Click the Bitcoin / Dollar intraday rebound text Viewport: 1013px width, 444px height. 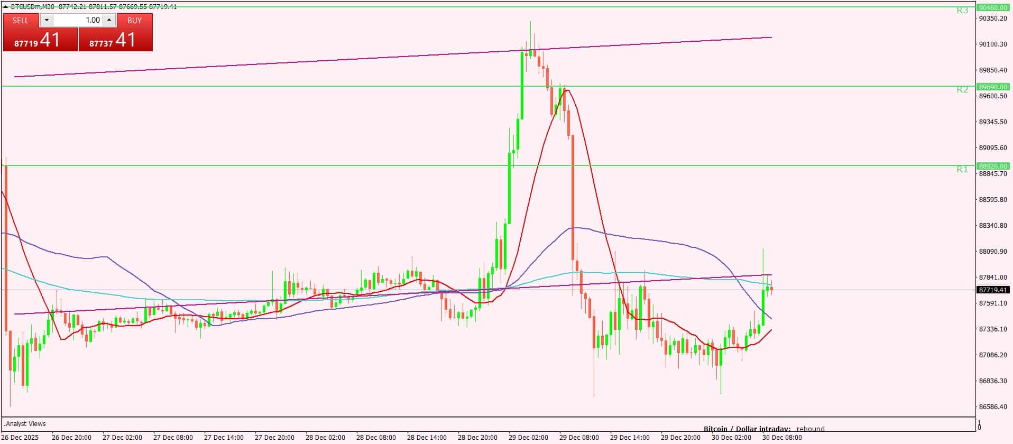click(x=764, y=429)
